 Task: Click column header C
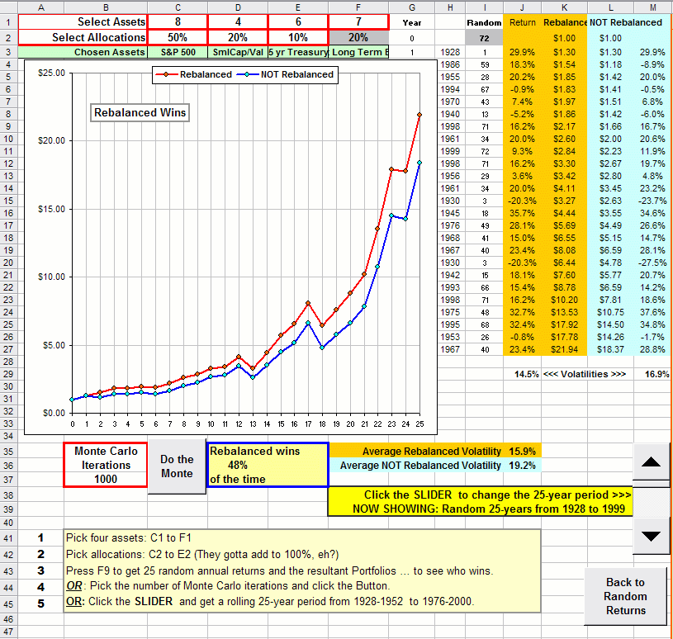[178, 7]
